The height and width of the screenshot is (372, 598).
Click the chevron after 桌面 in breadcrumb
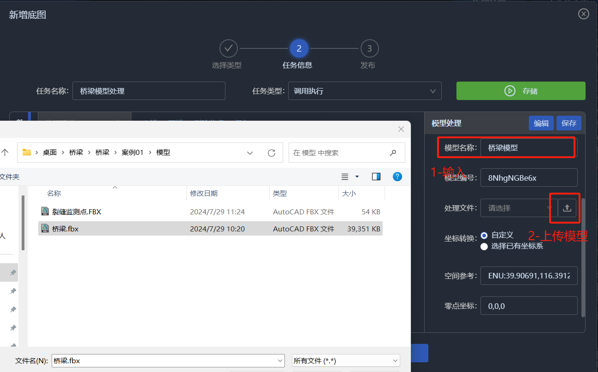(63, 153)
